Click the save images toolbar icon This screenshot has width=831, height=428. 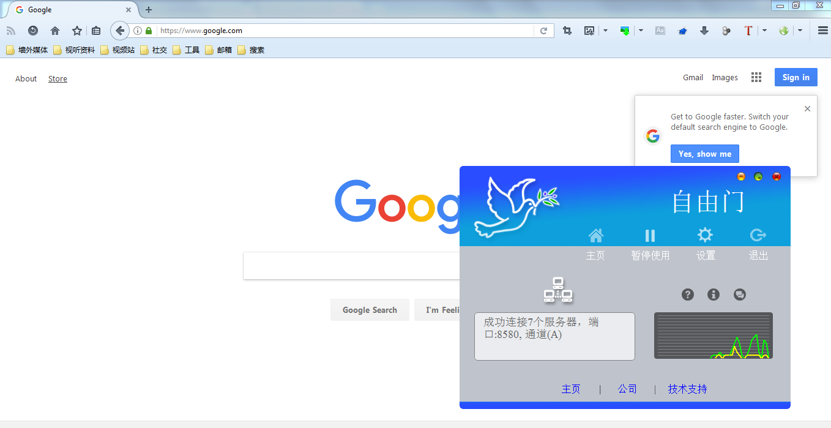pyautogui.click(x=589, y=31)
